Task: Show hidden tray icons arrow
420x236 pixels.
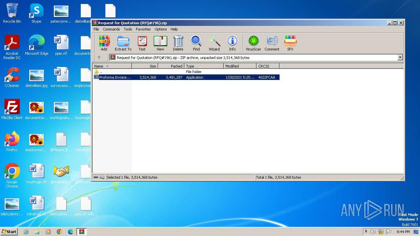Action: (x=366, y=232)
